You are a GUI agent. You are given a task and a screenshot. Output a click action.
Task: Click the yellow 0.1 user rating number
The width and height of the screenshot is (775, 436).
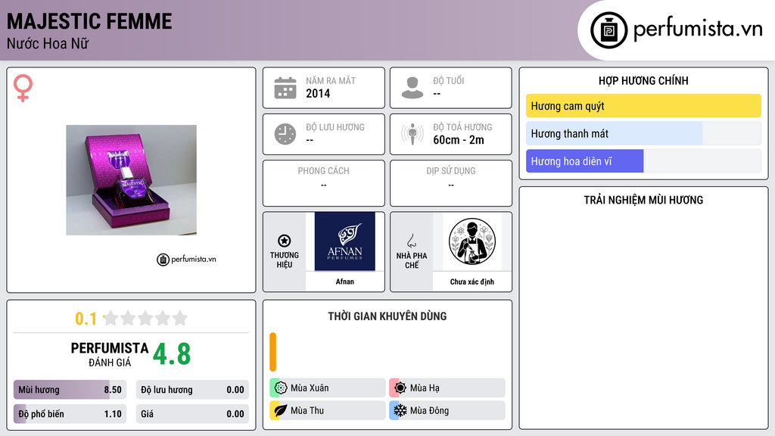pyautogui.click(x=86, y=319)
